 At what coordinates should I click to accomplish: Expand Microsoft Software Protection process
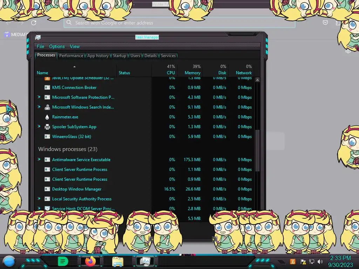(39, 97)
